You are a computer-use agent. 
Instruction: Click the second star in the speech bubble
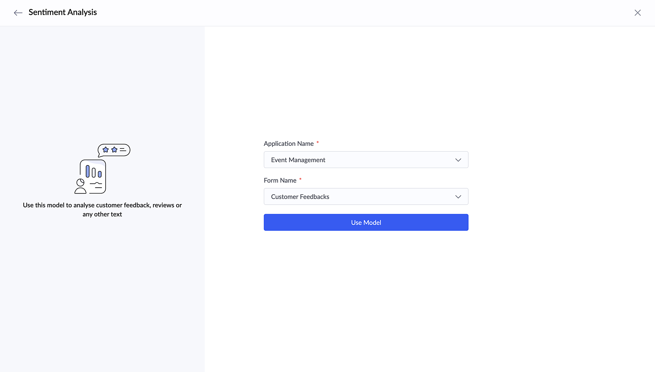114,150
